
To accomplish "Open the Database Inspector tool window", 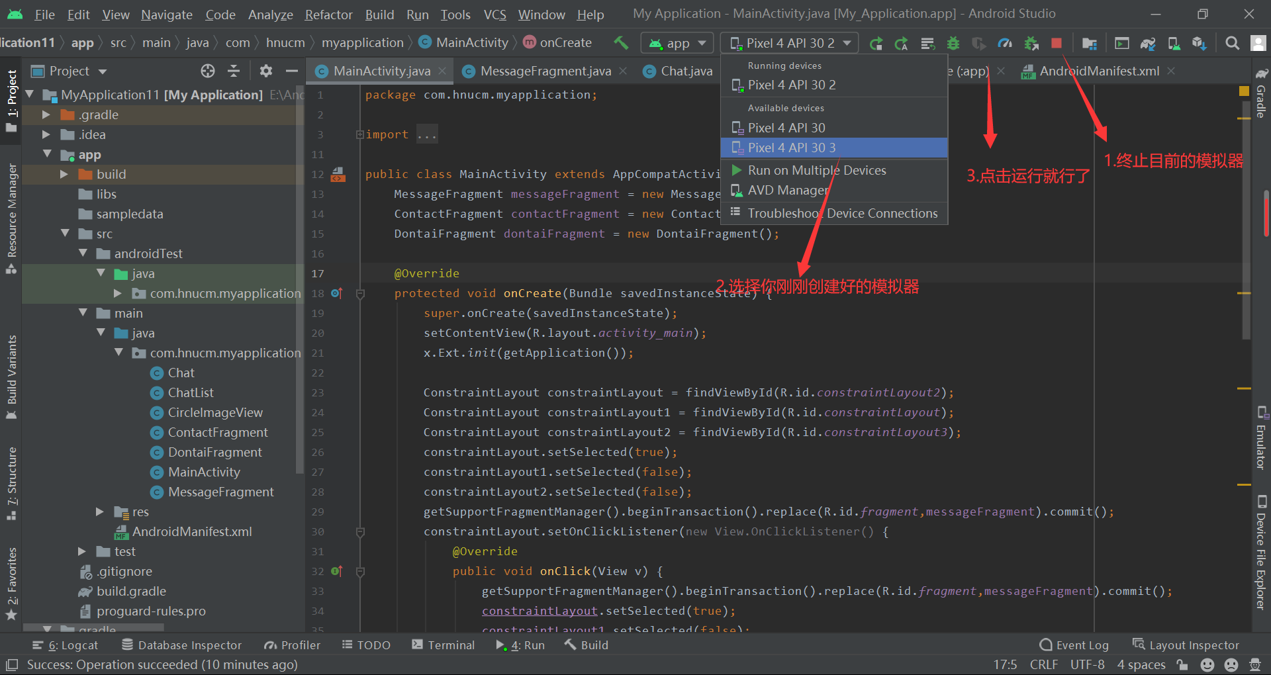I will tap(182, 645).
